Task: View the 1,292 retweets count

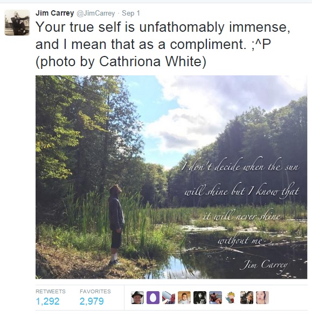Action: click(47, 301)
